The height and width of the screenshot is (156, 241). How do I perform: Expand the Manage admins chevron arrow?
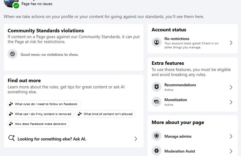pos(231,136)
